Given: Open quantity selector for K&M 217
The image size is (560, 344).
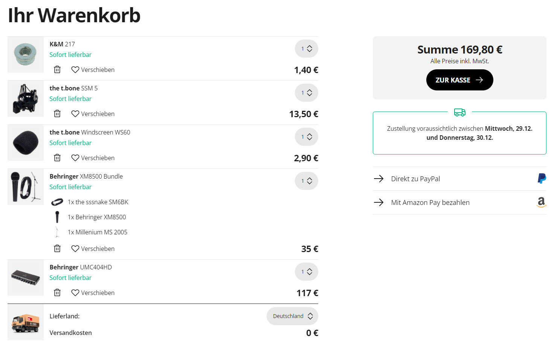Looking at the screenshot, I should 307,49.
